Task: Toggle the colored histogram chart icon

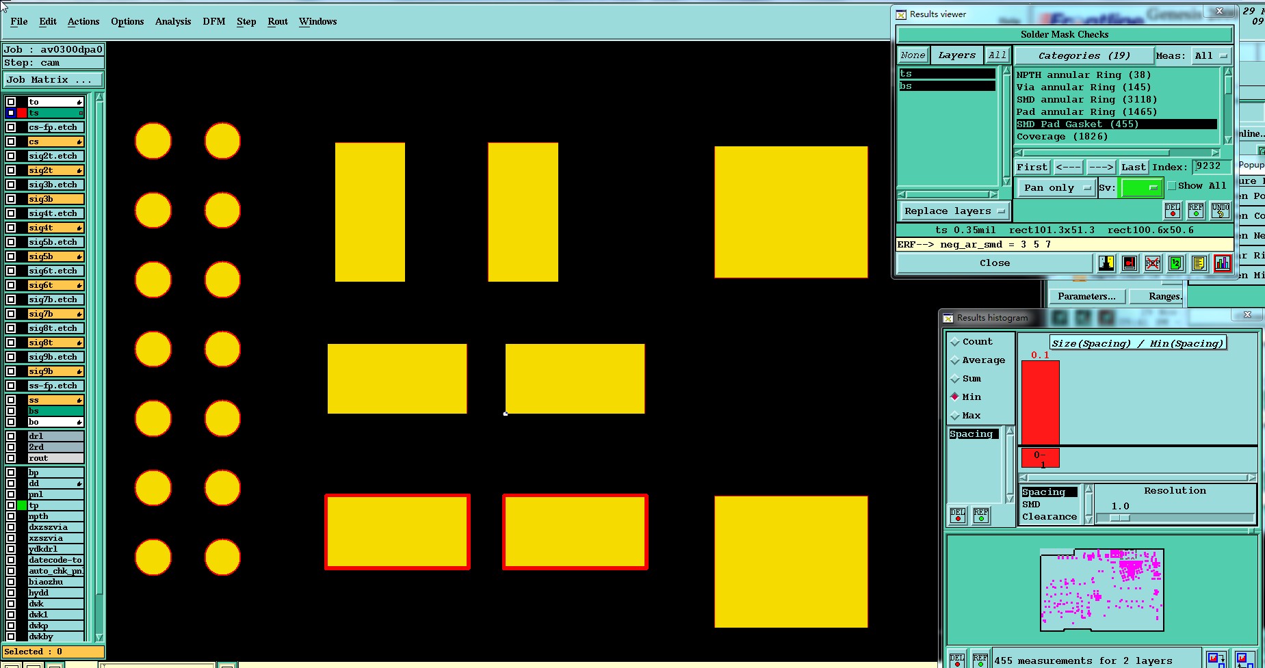Action: 1223,263
